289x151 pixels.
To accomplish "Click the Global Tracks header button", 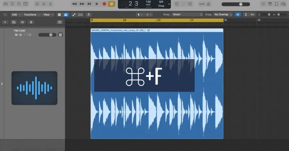I will coord(60,22).
